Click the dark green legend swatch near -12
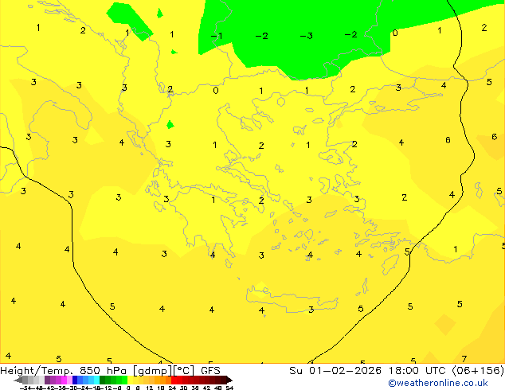 click(x=103, y=380)
